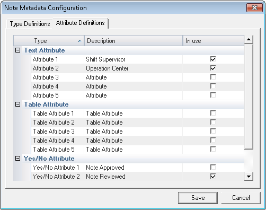Click the Save button
The height and width of the screenshot is (210, 266).
click(198, 198)
